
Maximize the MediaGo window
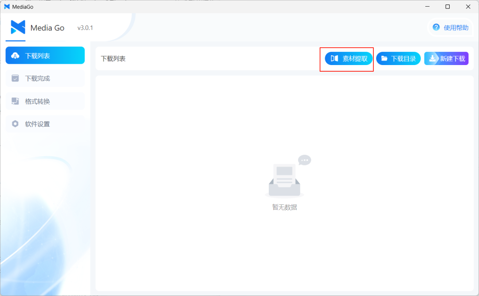pos(448,7)
